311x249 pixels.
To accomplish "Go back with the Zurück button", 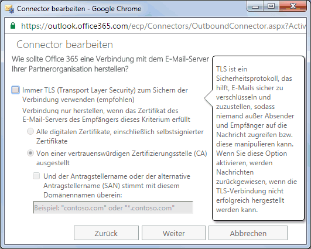I will [x=106, y=233].
